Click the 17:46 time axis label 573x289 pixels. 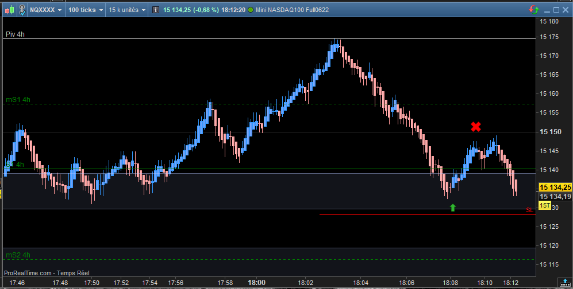(x=17, y=283)
